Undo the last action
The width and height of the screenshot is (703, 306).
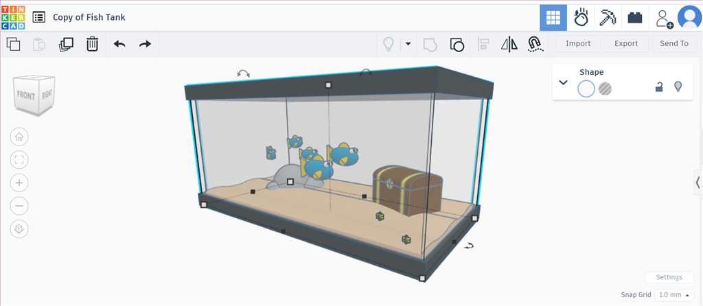[119, 44]
